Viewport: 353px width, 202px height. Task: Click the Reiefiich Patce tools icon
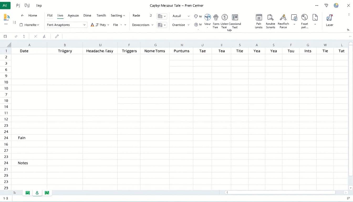coord(283,17)
